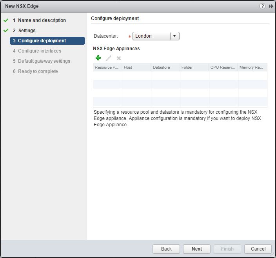
Task: Open the Datacenter dropdown arrow
Action: (174, 36)
